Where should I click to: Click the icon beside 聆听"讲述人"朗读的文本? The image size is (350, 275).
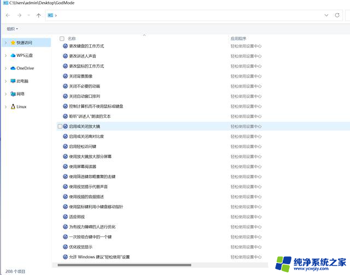[x=65, y=116]
